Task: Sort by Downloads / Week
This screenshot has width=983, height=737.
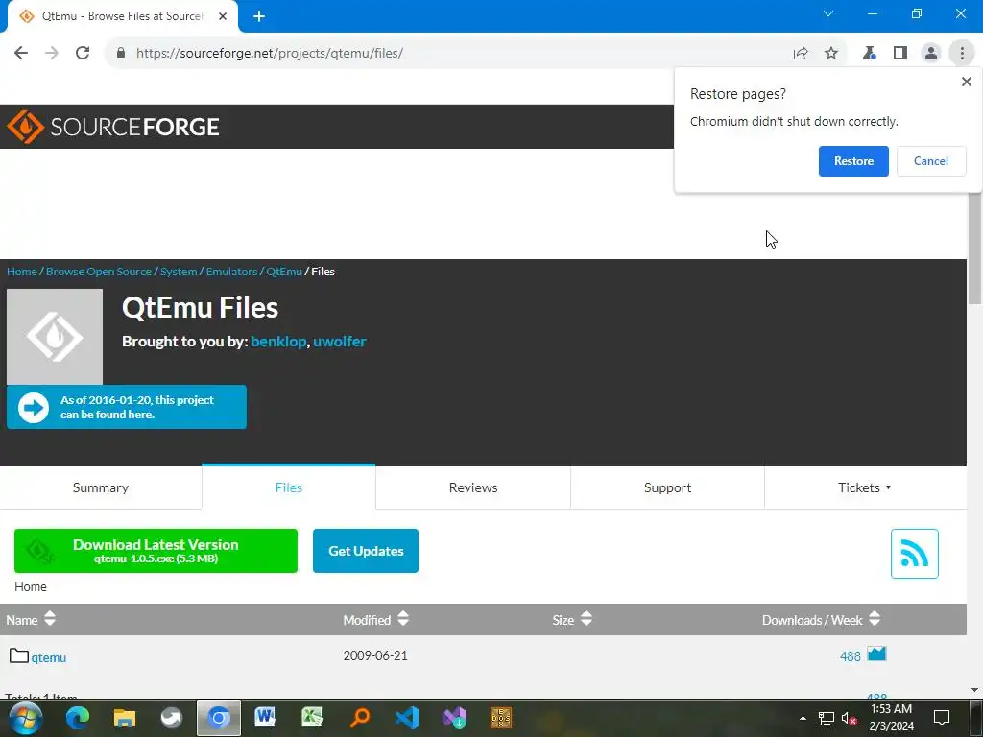Action: coord(822,620)
